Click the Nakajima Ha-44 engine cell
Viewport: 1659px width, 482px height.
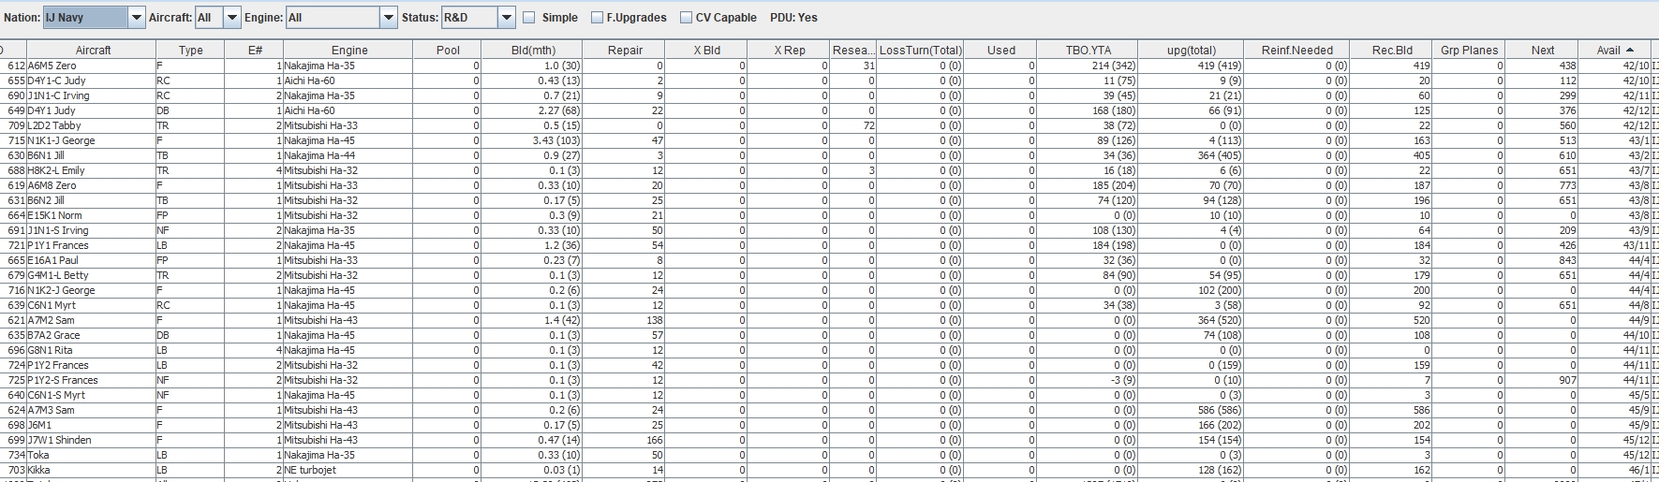pos(348,155)
